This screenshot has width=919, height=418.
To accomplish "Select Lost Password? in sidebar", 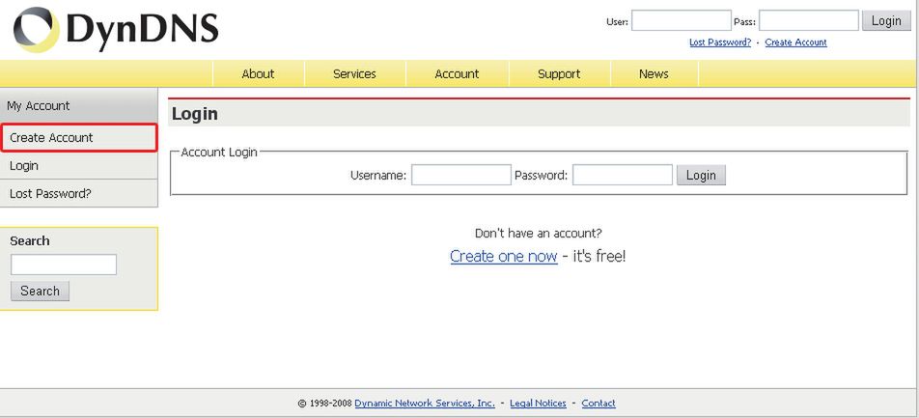I will click(x=78, y=193).
